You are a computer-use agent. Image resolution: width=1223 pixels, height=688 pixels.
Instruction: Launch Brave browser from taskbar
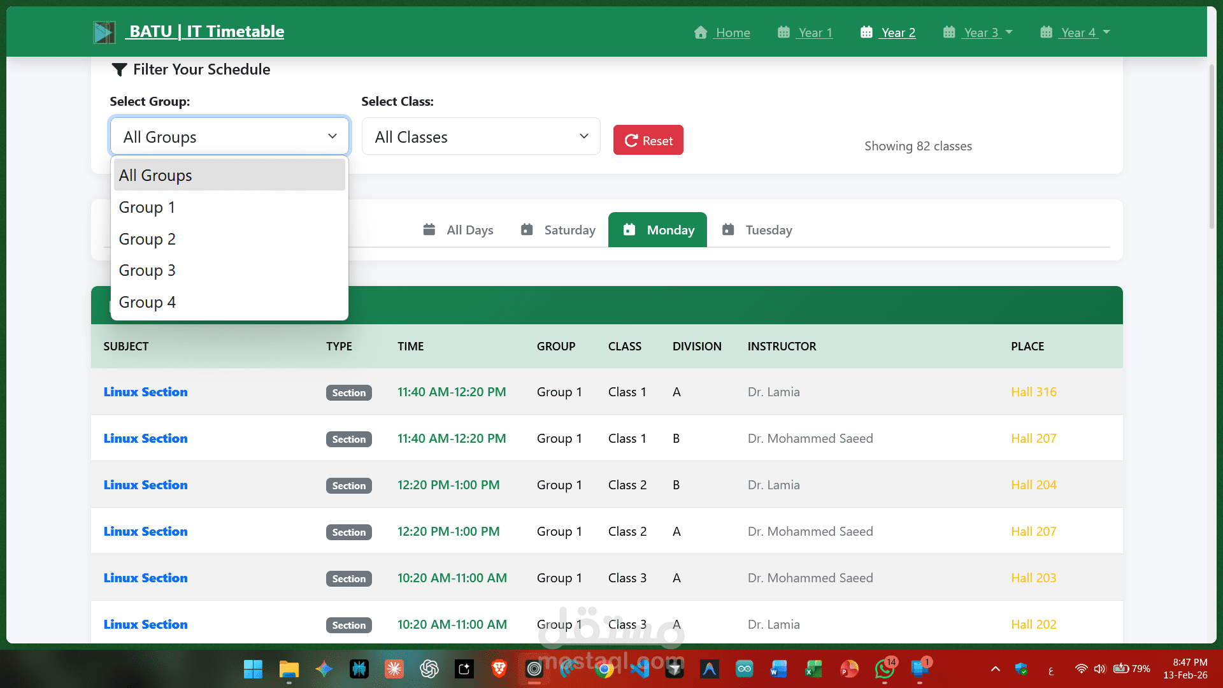(x=499, y=669)
